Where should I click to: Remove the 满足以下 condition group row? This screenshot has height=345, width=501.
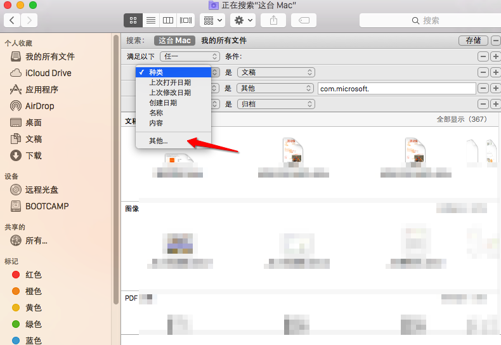[x=483, y=56]
